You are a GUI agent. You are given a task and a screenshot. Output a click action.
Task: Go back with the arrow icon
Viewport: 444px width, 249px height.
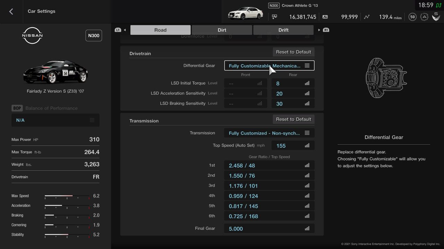coord(11,11)
